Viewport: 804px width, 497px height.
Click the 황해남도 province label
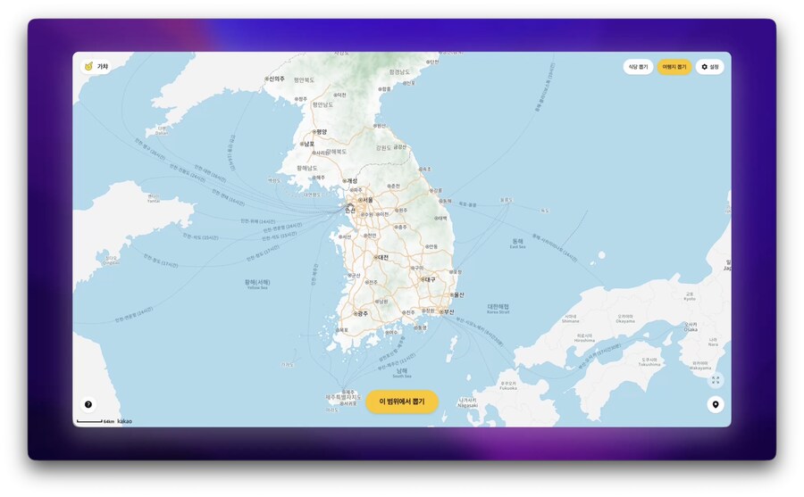click(307, 168)
